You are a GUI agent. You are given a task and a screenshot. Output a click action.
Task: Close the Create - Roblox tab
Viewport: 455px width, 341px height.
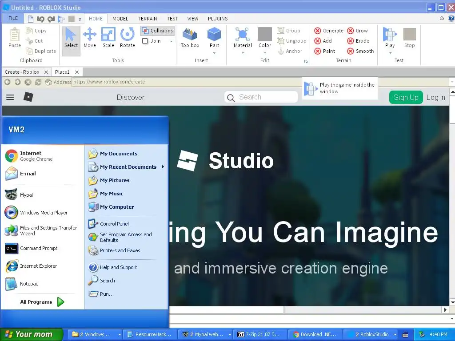[46, 72]
